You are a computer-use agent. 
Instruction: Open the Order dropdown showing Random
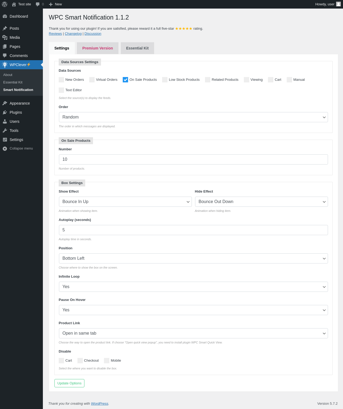pos(193,117)
